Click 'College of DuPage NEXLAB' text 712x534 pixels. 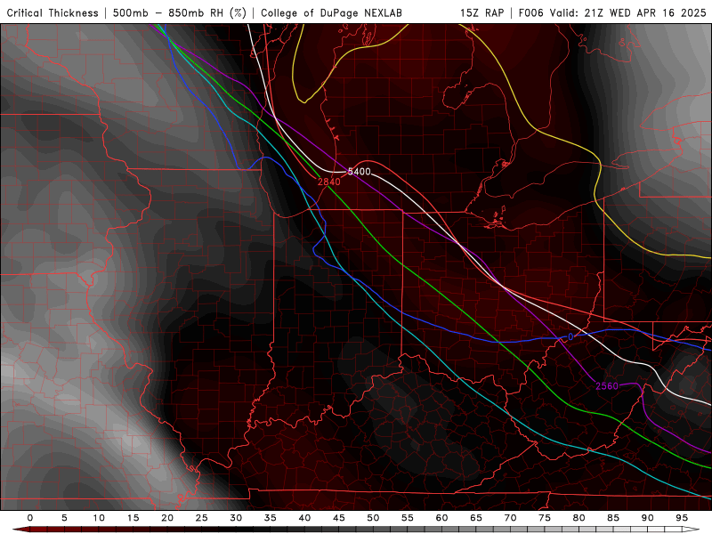click(x=331, y=12)
